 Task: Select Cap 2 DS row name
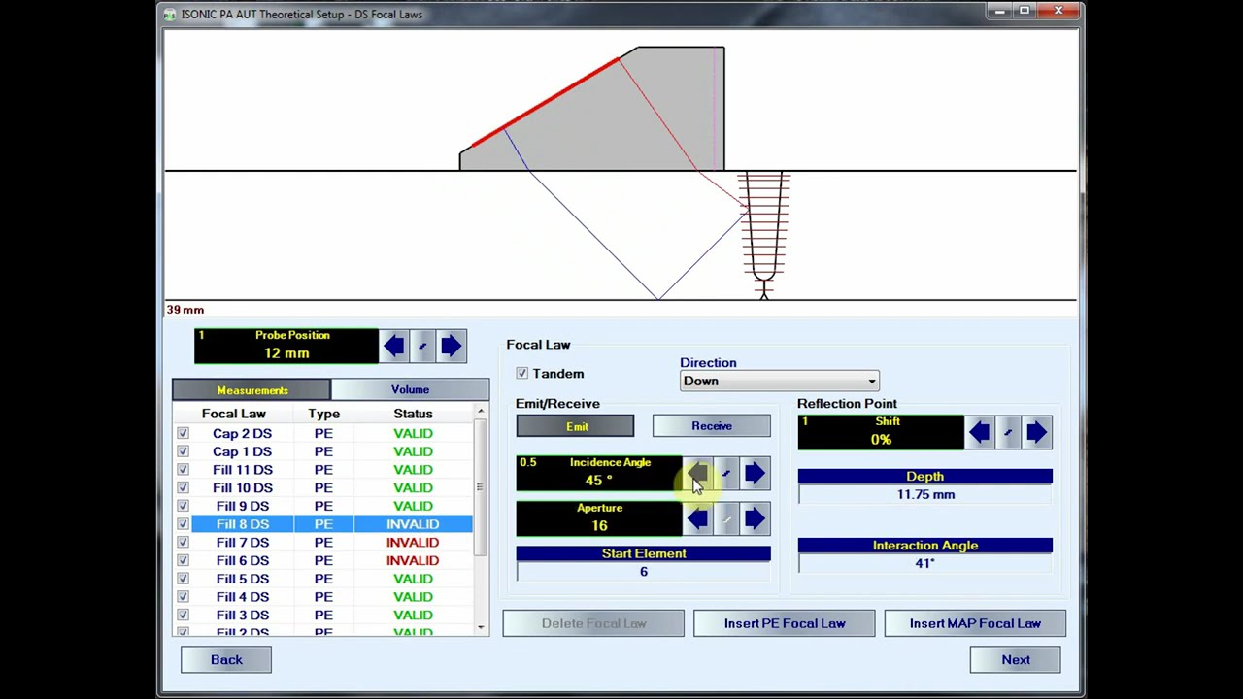pyautogui.click(x=242, y=433)
